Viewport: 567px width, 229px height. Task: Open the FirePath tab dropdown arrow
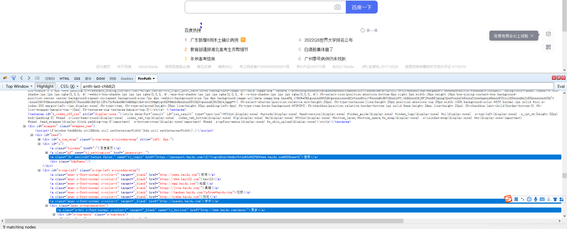coord(154,79)
